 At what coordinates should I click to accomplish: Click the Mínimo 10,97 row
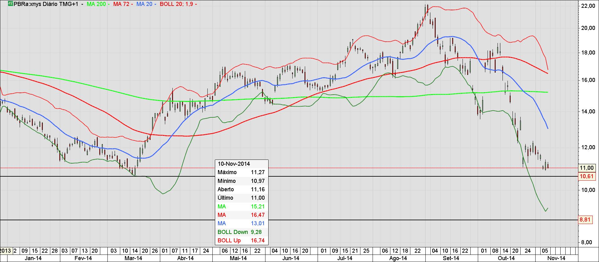click(x=241, y=181)
